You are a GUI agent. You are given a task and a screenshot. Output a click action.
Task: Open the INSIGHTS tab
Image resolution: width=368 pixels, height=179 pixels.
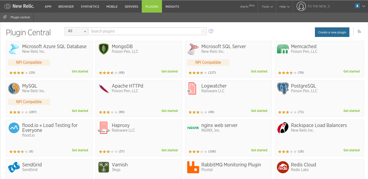[x=172, y=7]
